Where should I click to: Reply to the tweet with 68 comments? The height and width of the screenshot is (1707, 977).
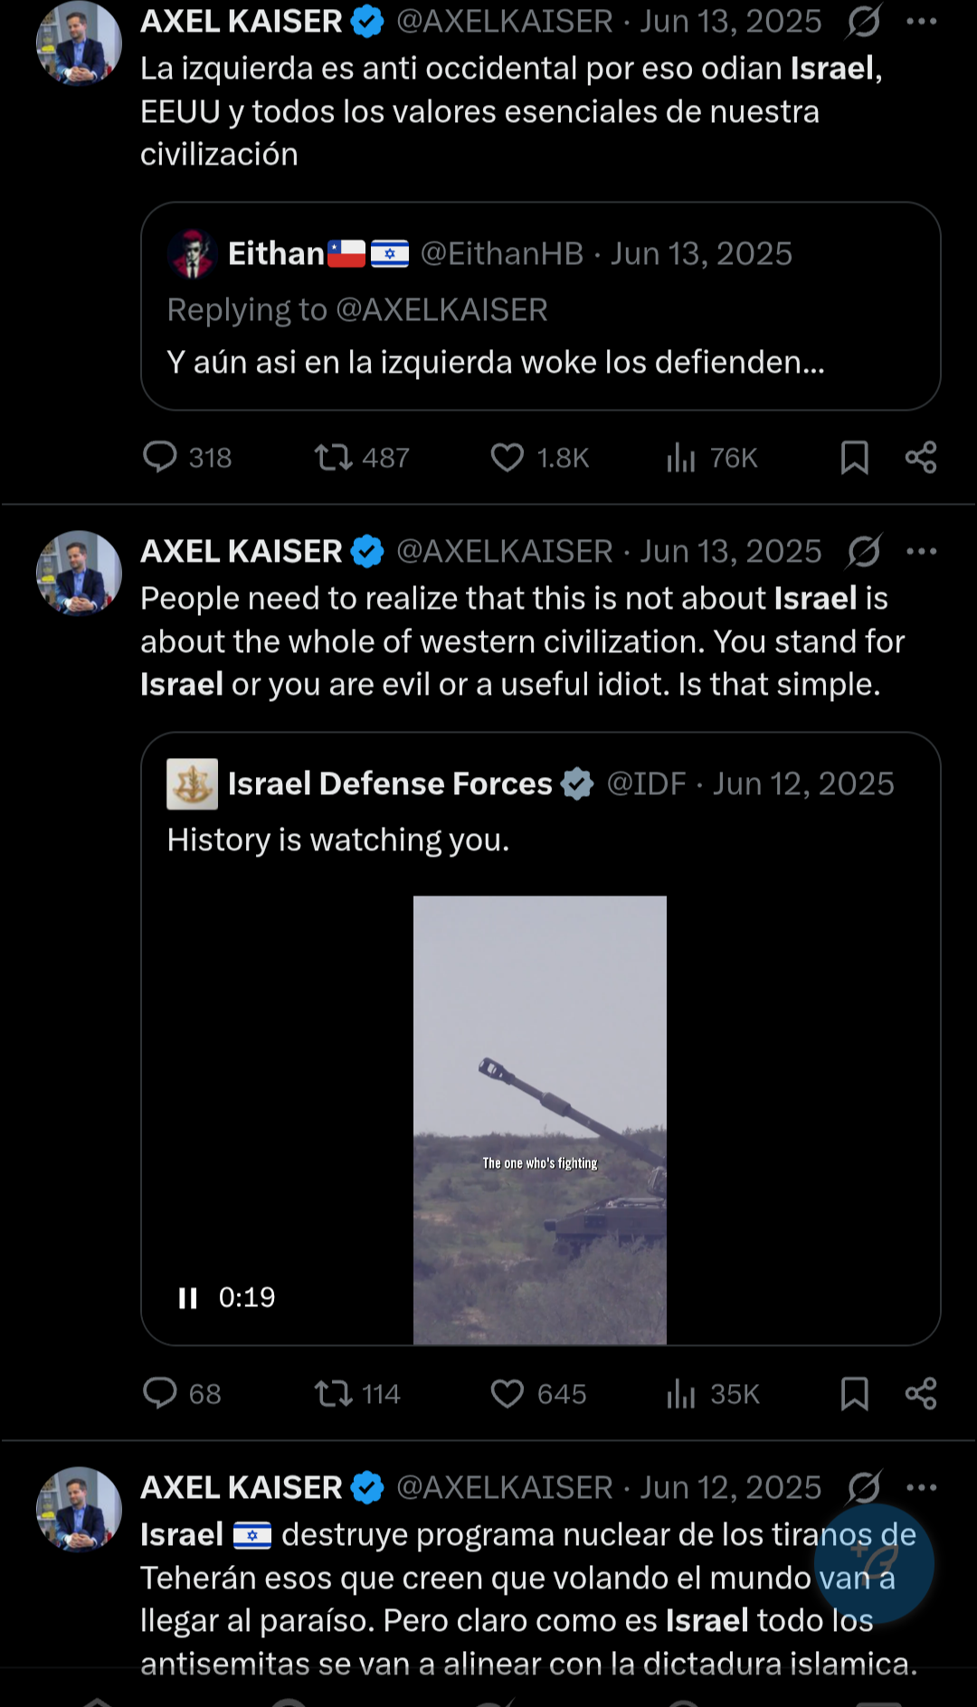[x=161, y=1393]
